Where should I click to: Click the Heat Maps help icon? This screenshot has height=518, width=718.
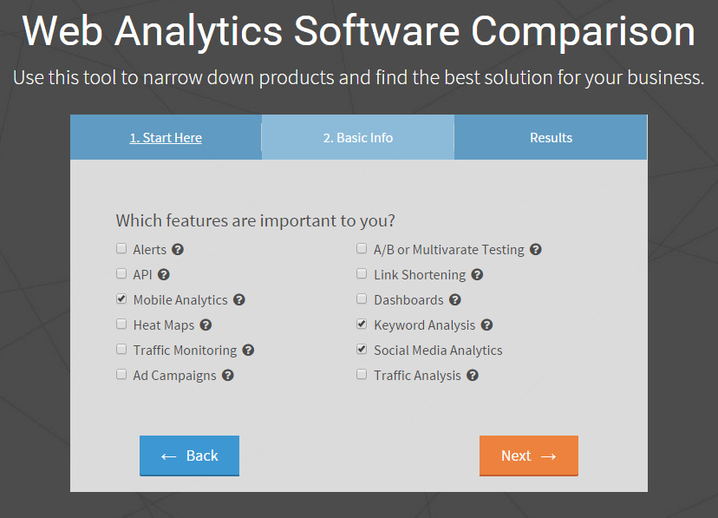pos(206,325)
